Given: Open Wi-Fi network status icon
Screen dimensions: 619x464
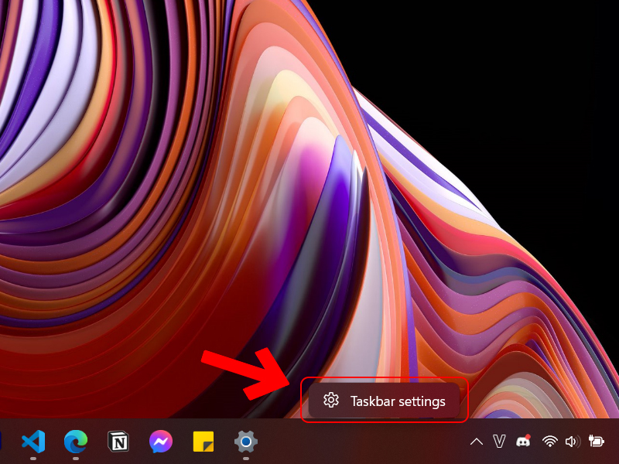Looking at the screenshot, I should coord(549,441).
